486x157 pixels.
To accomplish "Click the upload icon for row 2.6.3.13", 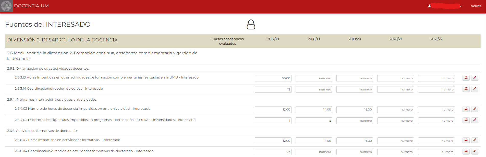I will point(466,78).
